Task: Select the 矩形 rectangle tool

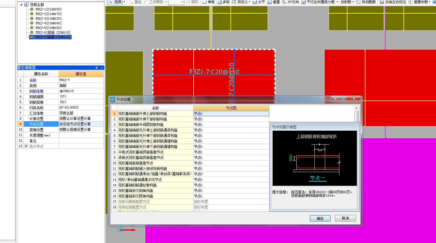Action: click(x=192, y=2)
